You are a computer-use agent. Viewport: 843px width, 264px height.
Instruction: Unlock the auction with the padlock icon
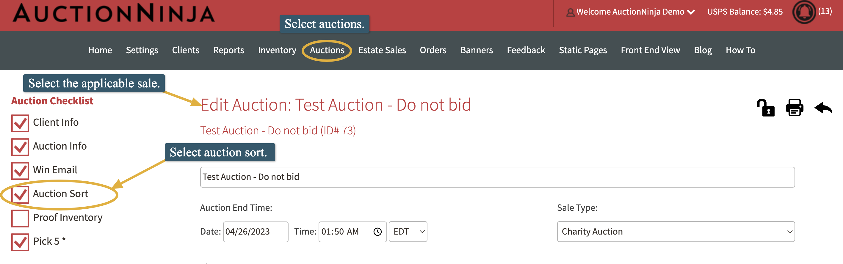[766, 108]
